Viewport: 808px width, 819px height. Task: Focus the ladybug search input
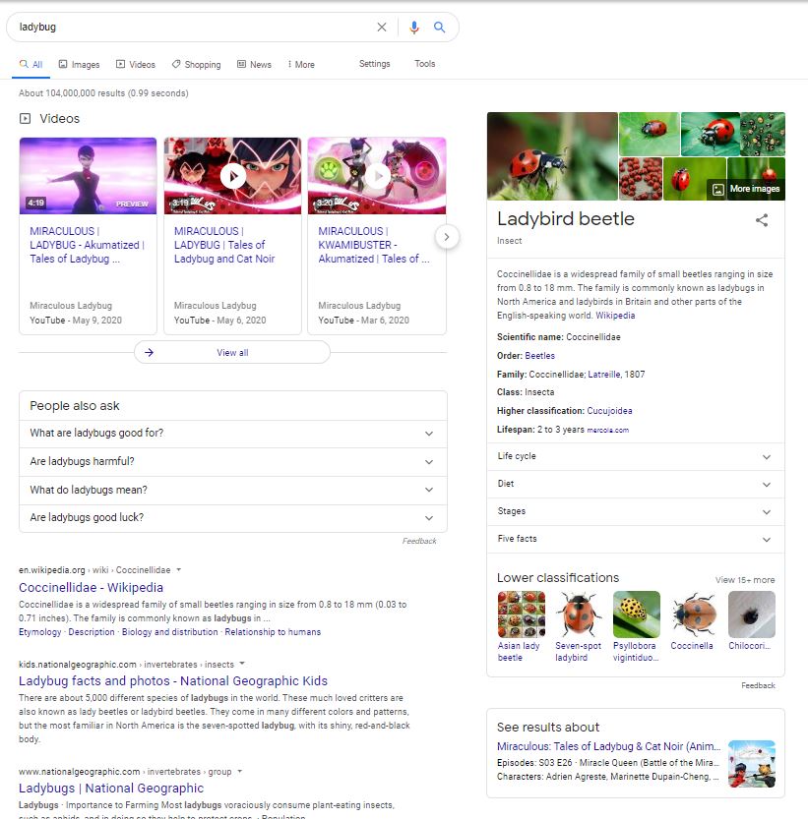(194, 28)
